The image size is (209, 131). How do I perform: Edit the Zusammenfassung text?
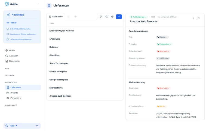click(178, 69)
